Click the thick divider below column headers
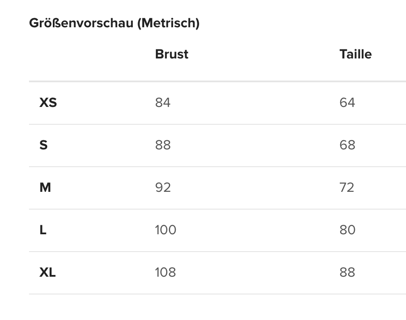 (216, 81)
